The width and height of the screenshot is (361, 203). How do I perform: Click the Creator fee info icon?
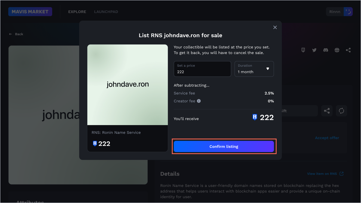coord(199,101)
